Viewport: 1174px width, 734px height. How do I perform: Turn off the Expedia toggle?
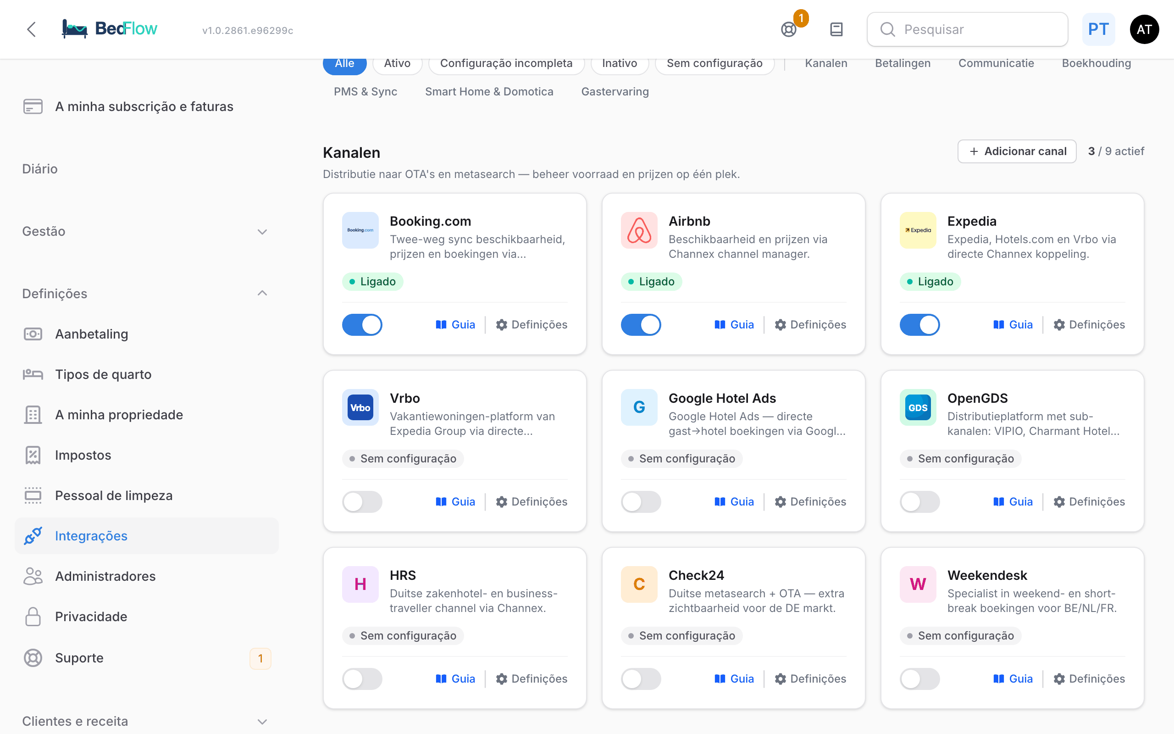coord(920,325)
